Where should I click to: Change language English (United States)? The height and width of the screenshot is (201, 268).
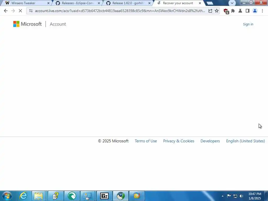[x=245, y=141]
